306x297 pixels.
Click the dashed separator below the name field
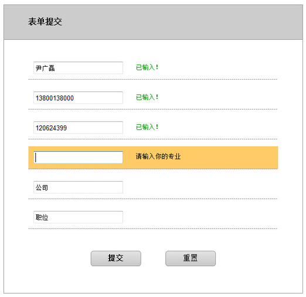click(153, 80)
